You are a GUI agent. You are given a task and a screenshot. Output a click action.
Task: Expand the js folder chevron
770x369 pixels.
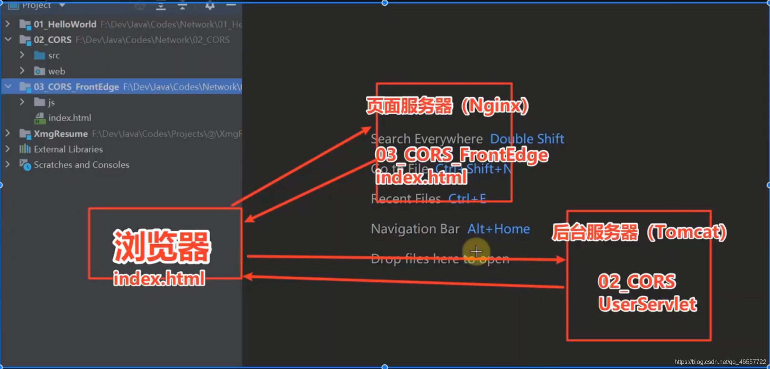point(22,102)
